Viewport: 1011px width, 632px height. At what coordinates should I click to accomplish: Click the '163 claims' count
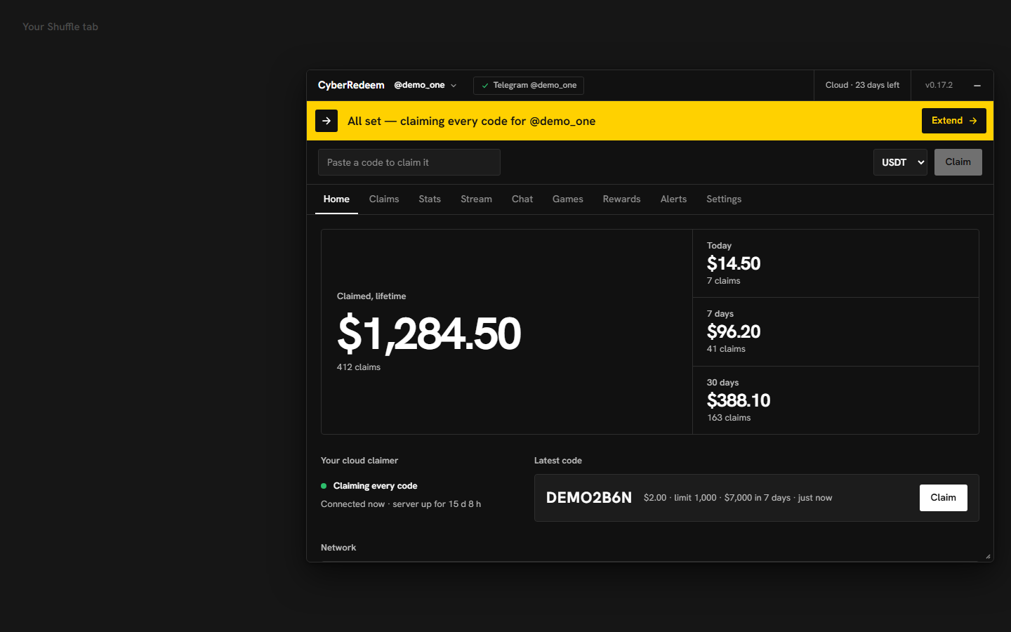click(729, 418)
